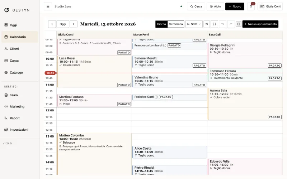Image resolution: width=287 pixels, height=179 pixels.
Task: Click version label v1.24.0
Action: 7,144
